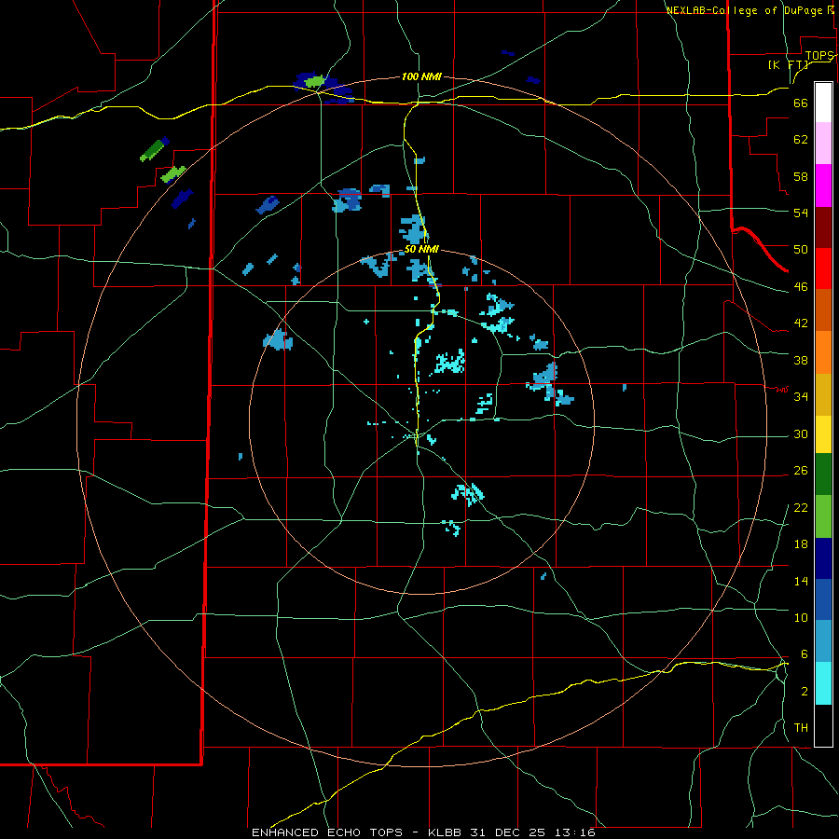Click the navy 22 kft legend swatch
Viewport: 839px width, 839px height.
[x=823, y=558]
